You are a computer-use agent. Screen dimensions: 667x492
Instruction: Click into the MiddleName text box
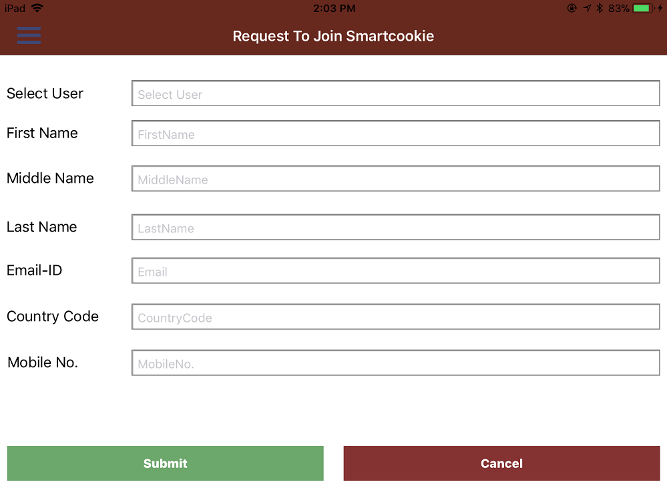395,179
